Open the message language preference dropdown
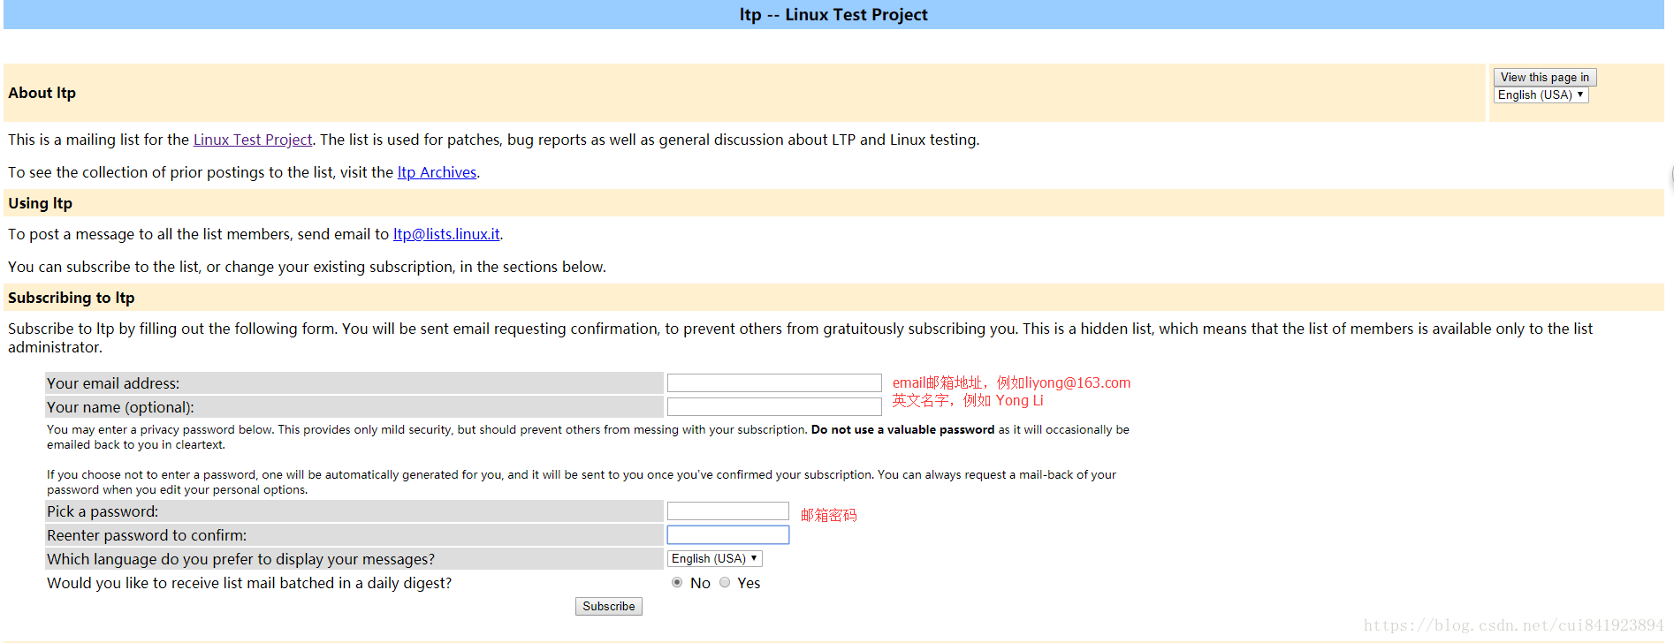1674x643 pixels. point(715,559)
